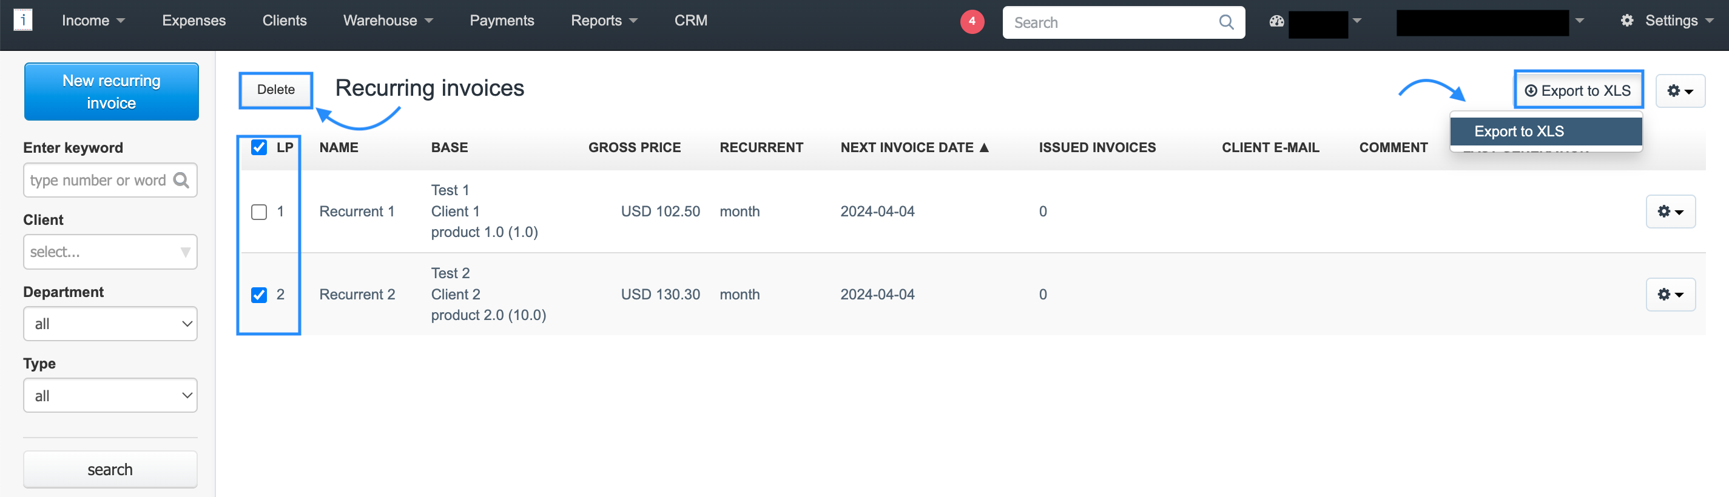Open the red notifications badge
The height and width of the screenshot is (497, 1729).
click(971, 21)
